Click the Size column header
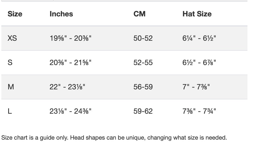The height and width of the screenshot is (147, 253). 15,14
